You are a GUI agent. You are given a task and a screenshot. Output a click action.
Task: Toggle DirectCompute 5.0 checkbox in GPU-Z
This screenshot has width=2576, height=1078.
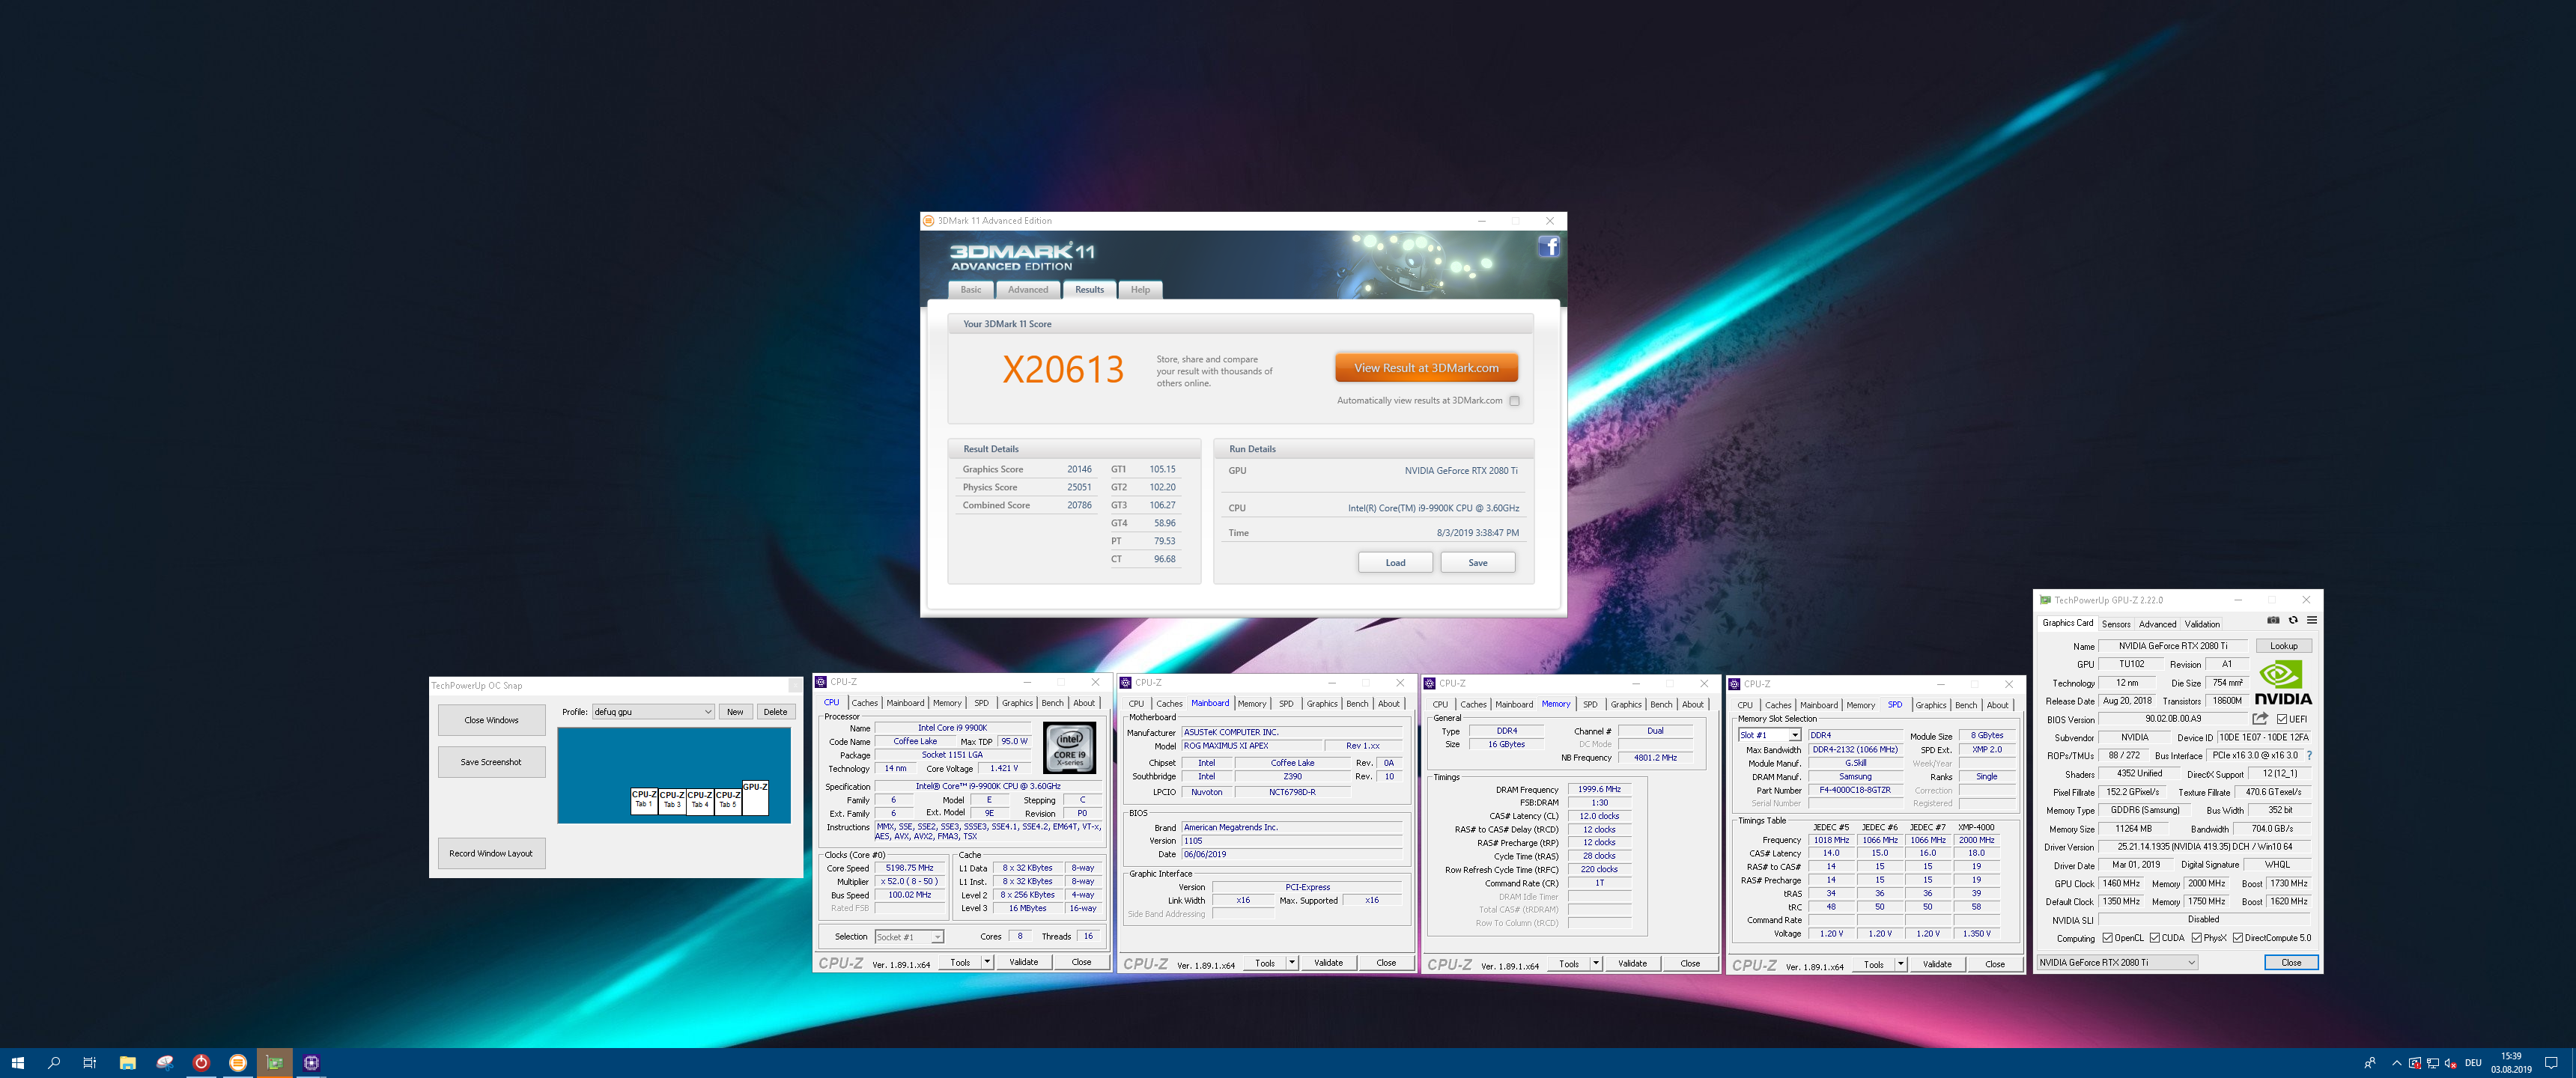point(2238,938)
